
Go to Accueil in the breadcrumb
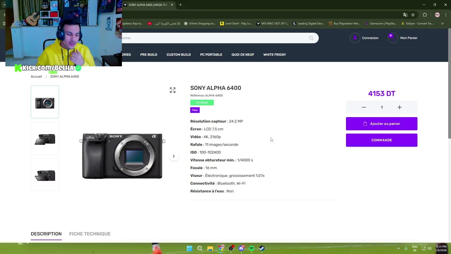[36, 77]
